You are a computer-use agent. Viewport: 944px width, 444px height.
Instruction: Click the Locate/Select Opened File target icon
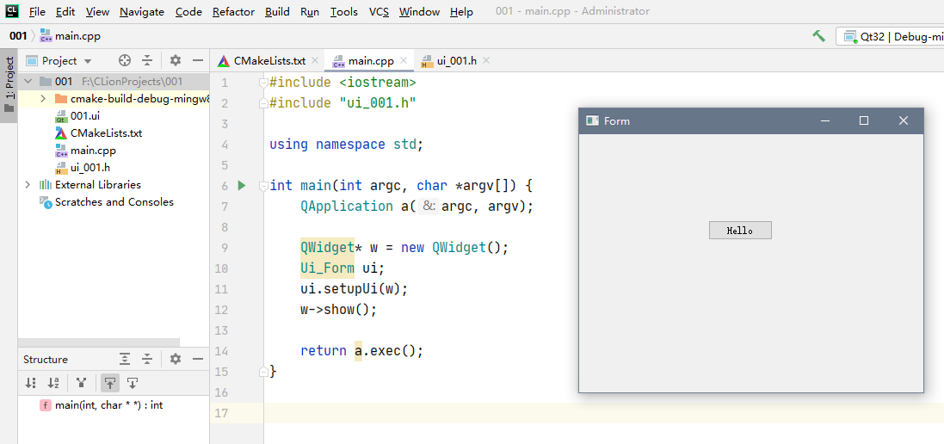click(125, 60)
